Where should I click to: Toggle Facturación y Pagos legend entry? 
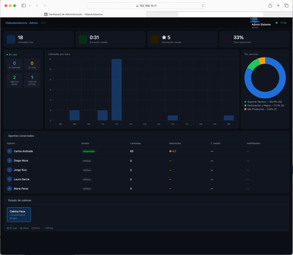[264, 105]
